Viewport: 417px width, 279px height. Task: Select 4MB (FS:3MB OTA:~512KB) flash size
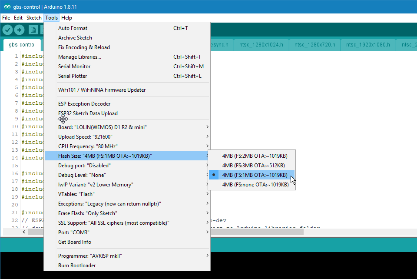(252, 166)
